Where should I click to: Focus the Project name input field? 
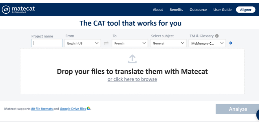pyautogui.click(x=47, y=43)
